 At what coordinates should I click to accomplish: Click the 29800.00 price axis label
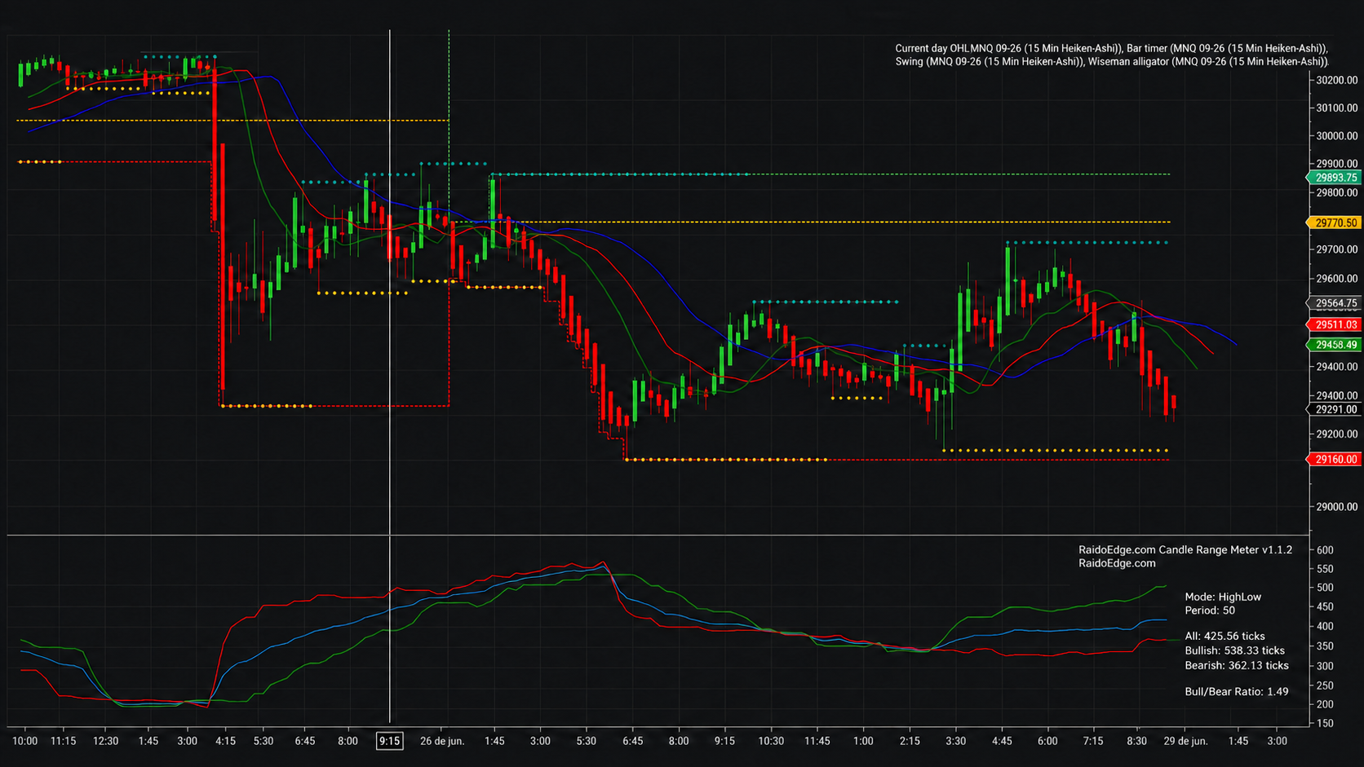[x=1337, y=193]
